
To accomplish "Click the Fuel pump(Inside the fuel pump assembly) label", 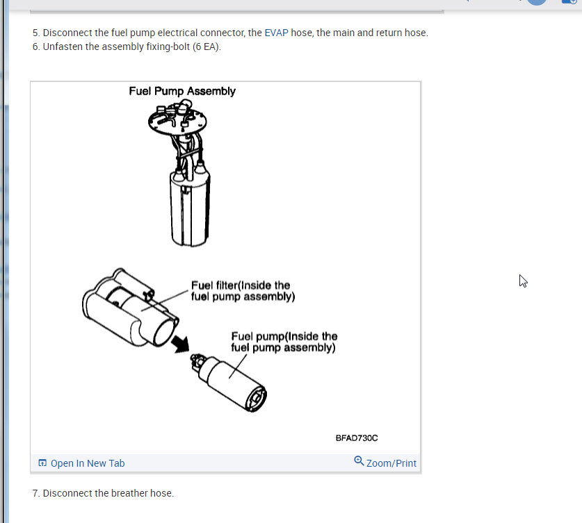I will point(284,342).
